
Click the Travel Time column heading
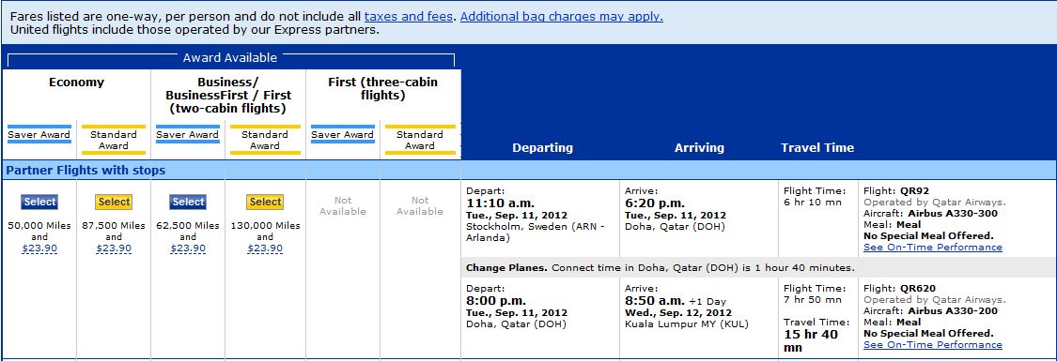coord(817,148)
